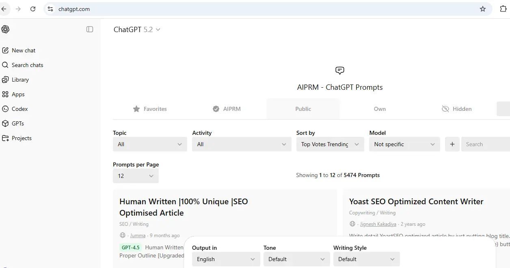
Task: Open the Tone Default dropdown
Action: click(296, 259)
